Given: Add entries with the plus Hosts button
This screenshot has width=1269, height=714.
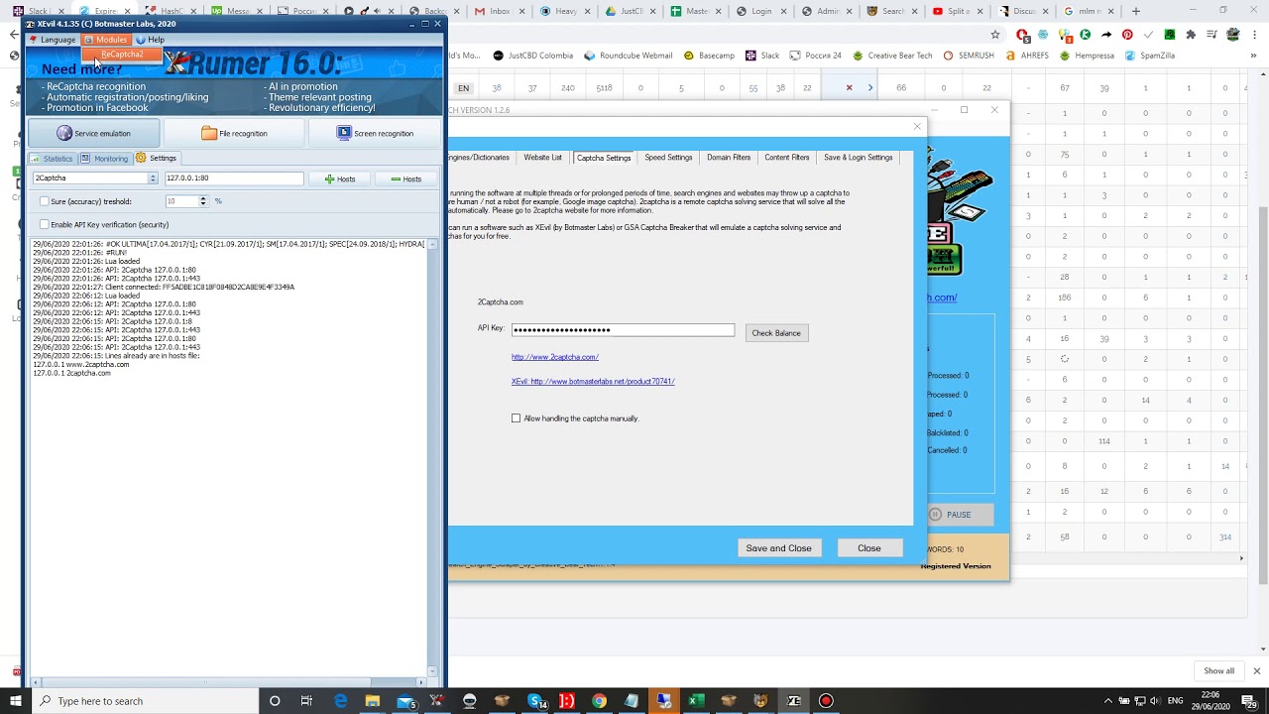Looking at the screenshot, I should [x=340, y=178].
